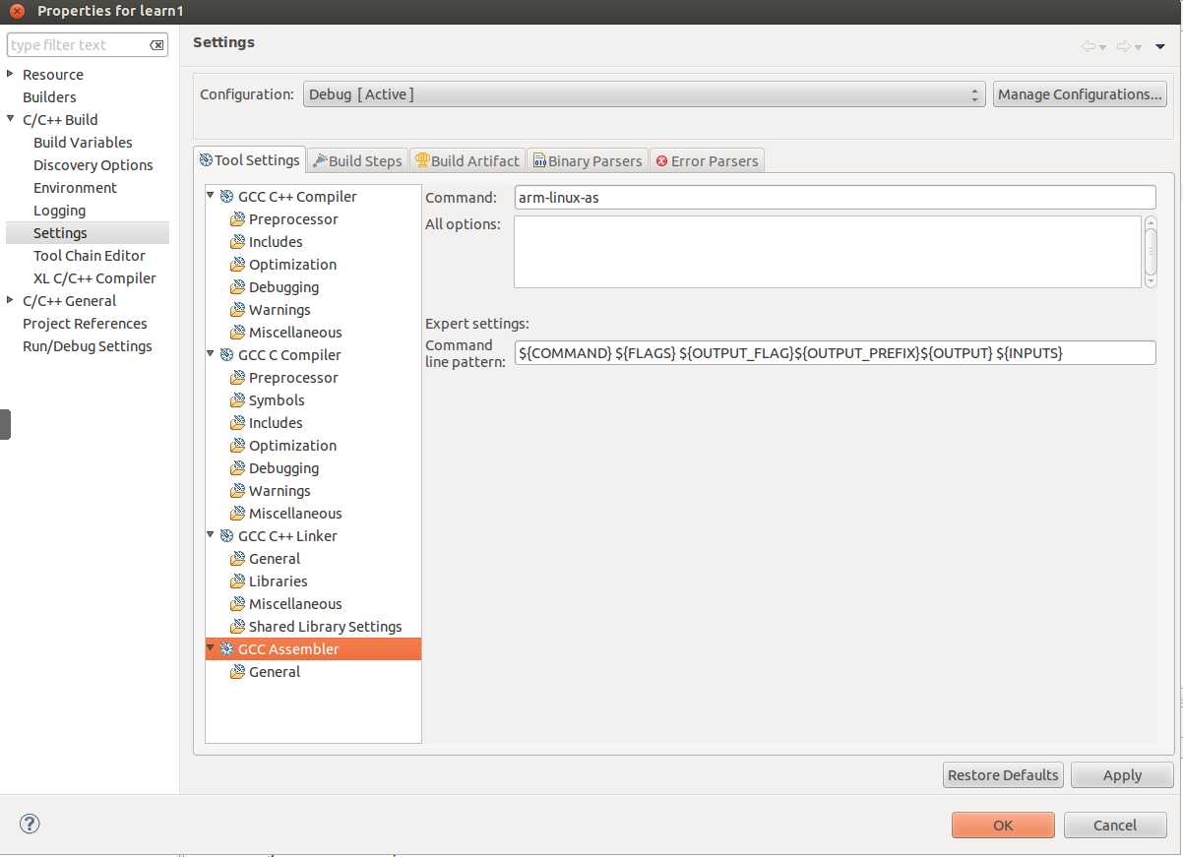Click Restore Defaults button
Viewport: 1183px width, 857px height.
click(1003, 775)
